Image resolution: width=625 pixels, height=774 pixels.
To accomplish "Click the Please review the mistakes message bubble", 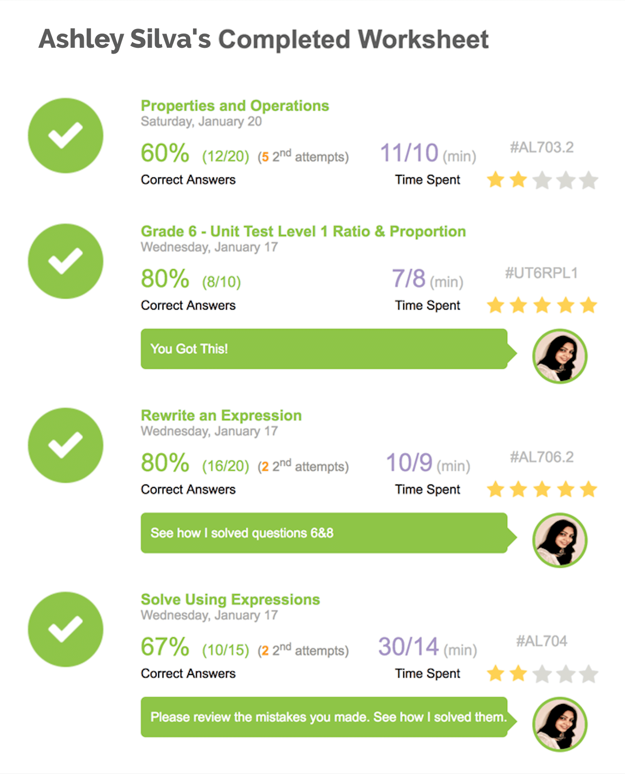I will coord(324,717).
